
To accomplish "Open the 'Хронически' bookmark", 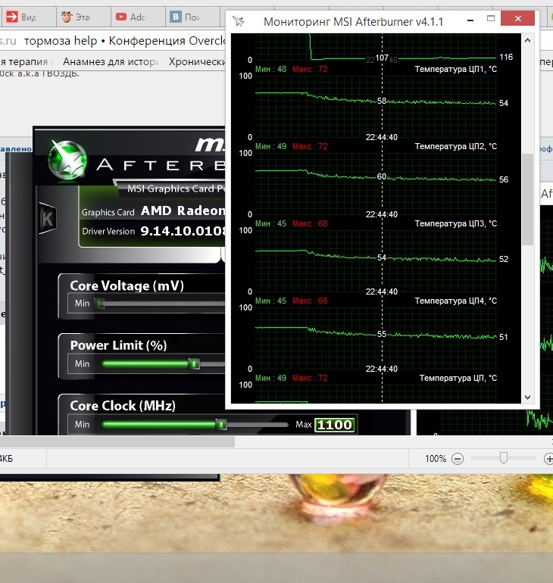I will pyautogui.click(x=197, y=61).
